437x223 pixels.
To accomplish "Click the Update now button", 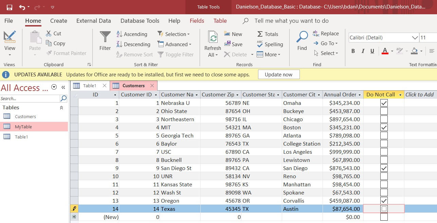I will click(278, 74).
